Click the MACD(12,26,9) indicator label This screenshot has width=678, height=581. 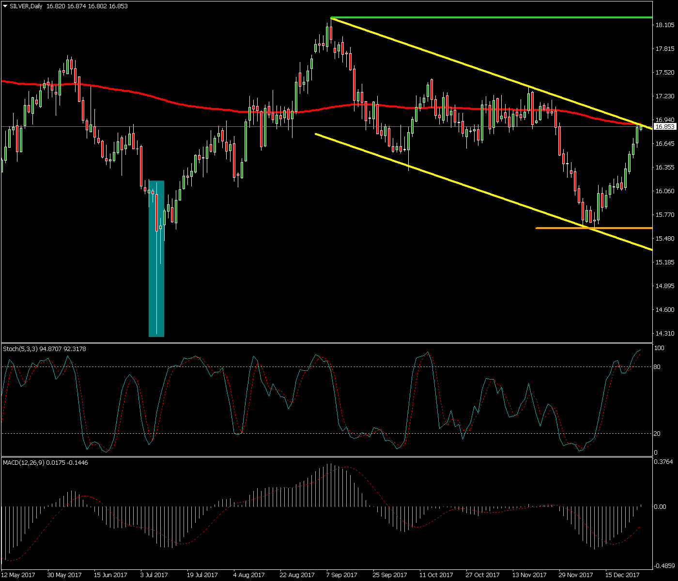(24, 462)
